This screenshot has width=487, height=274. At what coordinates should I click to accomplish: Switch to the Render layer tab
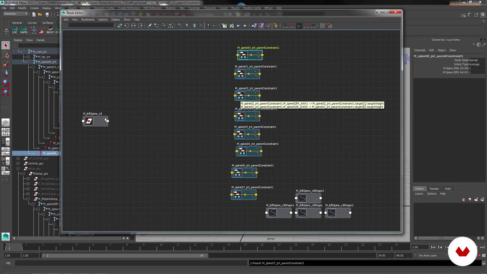coord(434,189)
